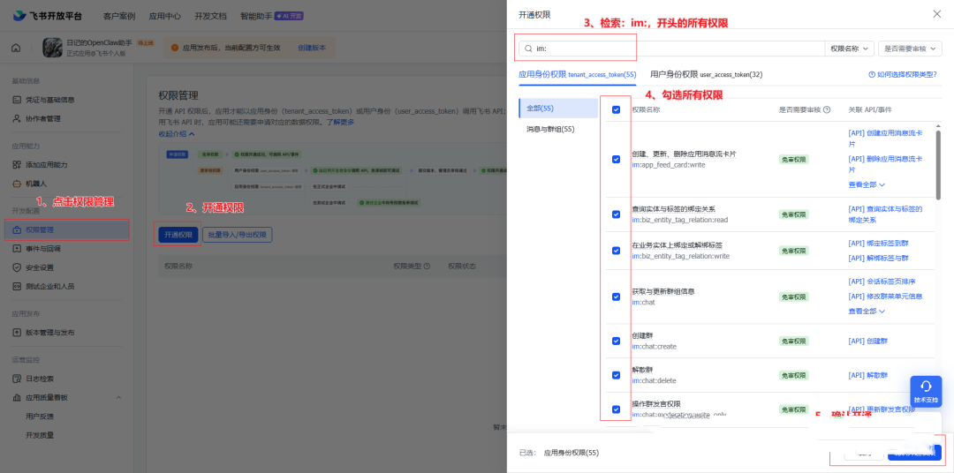954x473 pixels.
Task: Click the help icon next to 权限类型 column
Action: coord(427,266)
